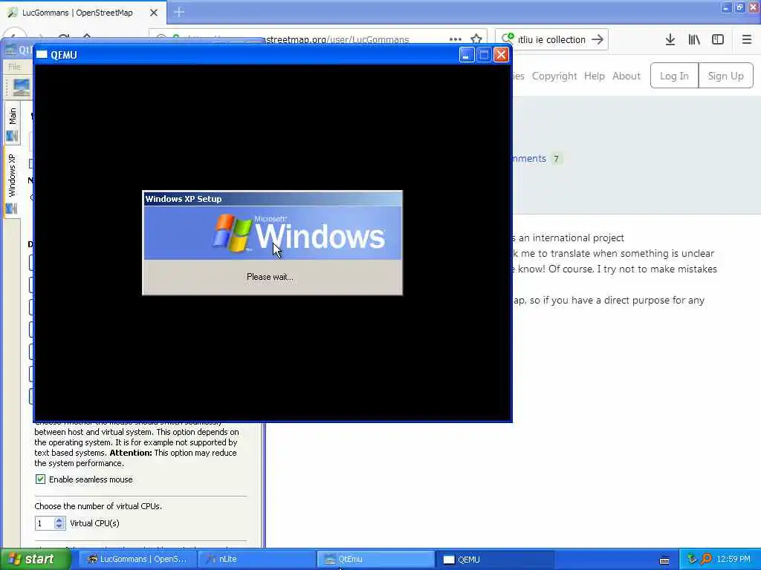Submit search with the arrow button
Image resolution: width=761 pixels, height=570 pixels.
[598, 39]
